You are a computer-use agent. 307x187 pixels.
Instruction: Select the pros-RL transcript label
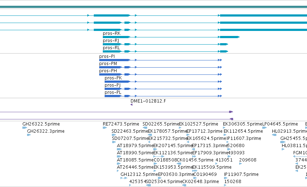coord(111,48)
